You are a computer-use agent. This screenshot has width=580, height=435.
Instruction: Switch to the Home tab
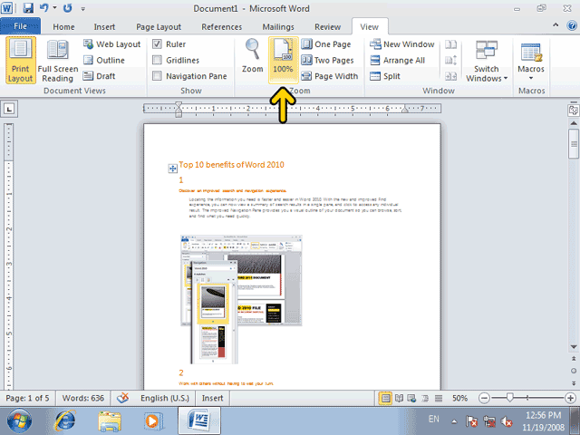click(63, 27)
